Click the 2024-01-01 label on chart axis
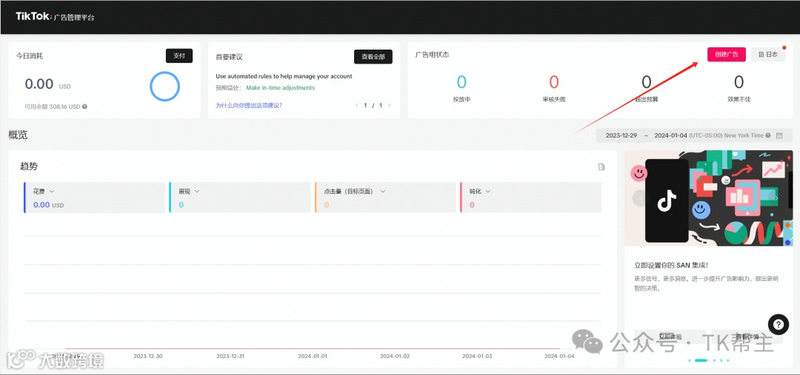Viewport: 800px width, 375px height. tap(313, 357)
